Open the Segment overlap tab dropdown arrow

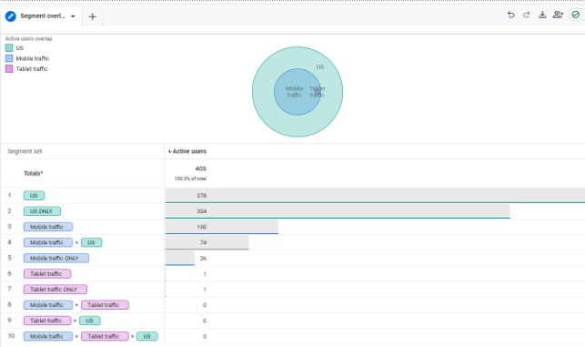73,16
